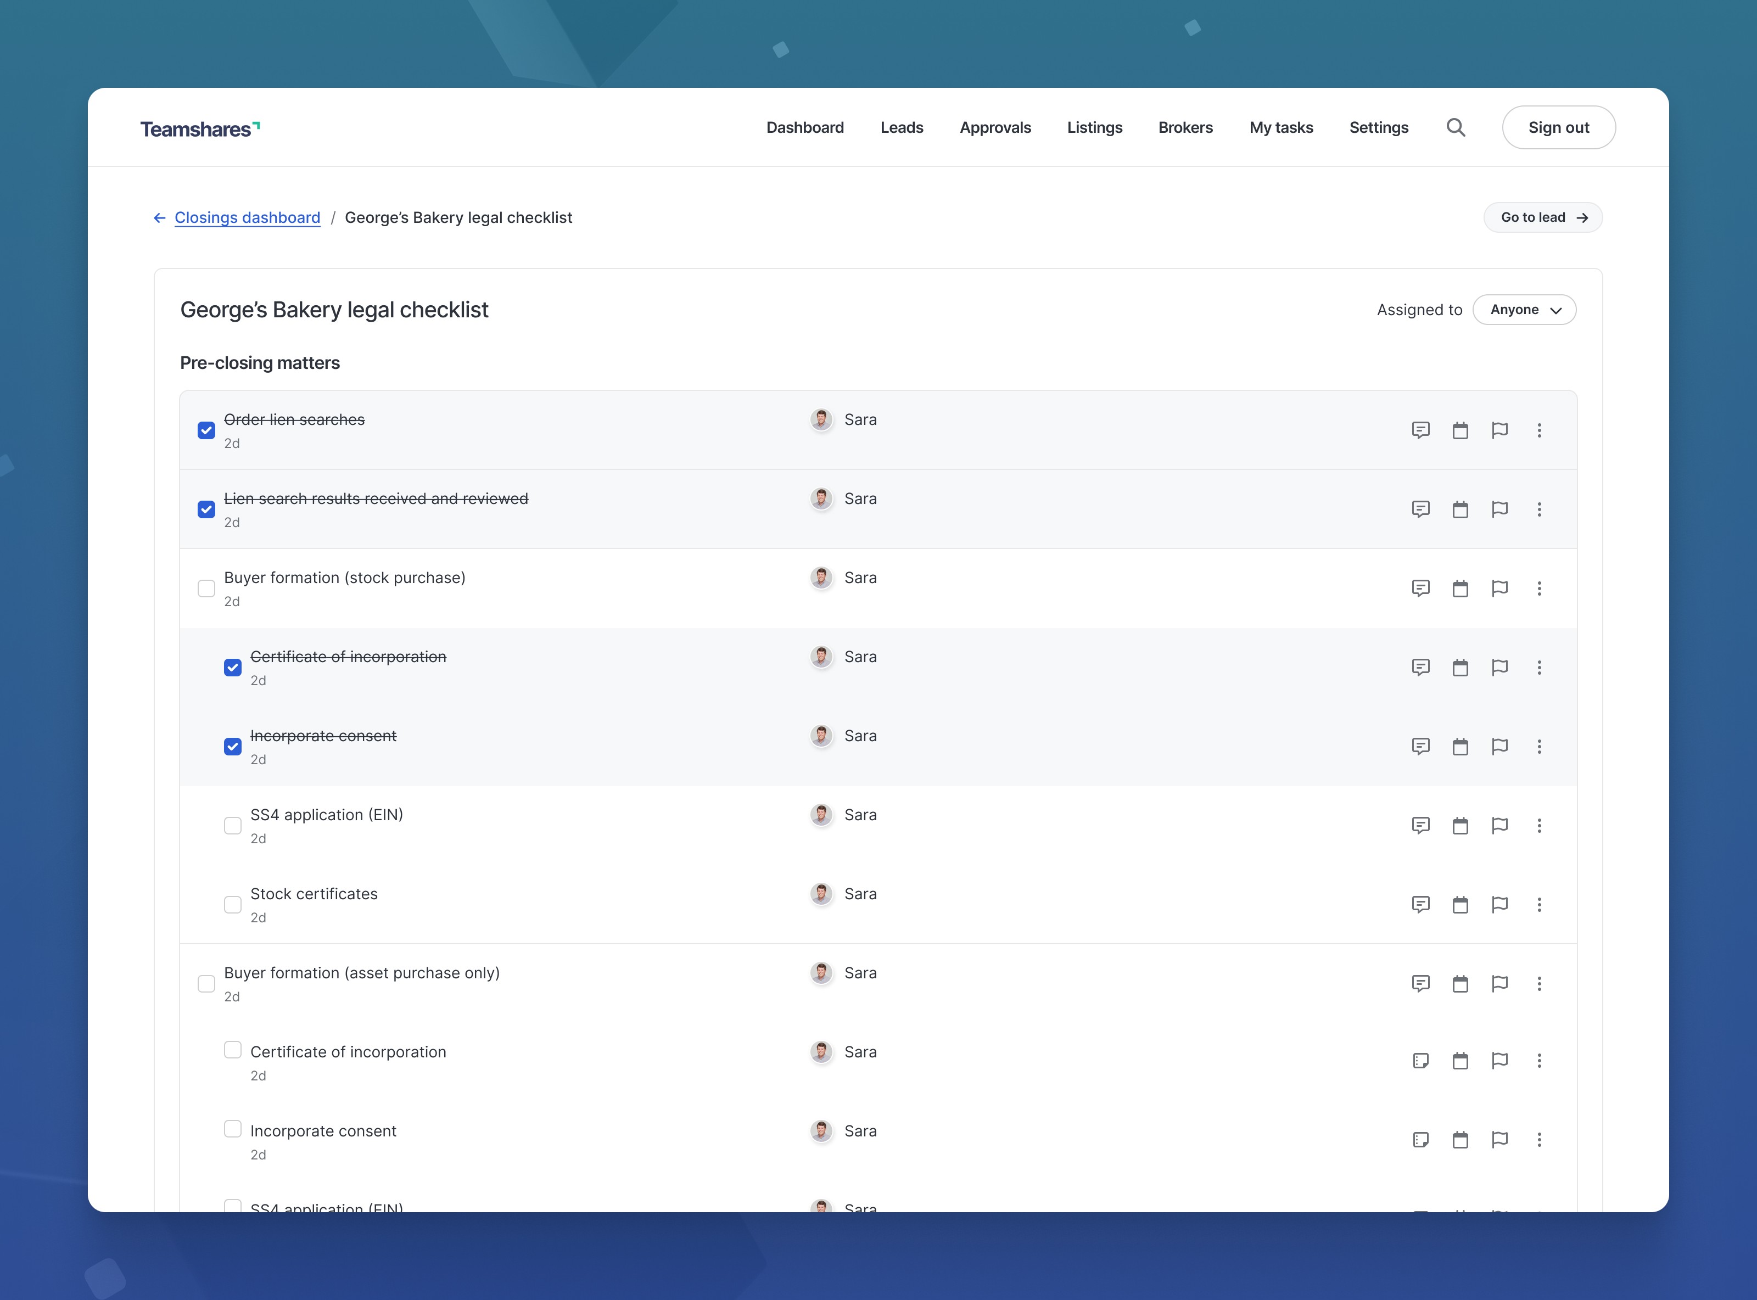Flag the SS4 application (EIN) task

(x=1499, y=826)
